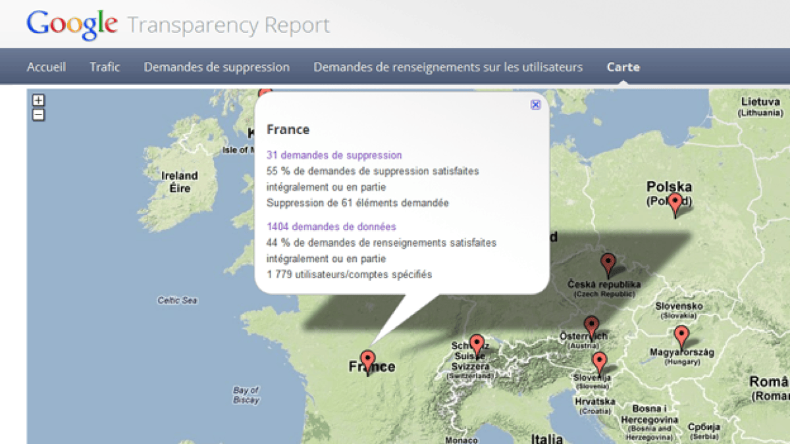
Task: Click the 'Lietuva (Lithuania)' map label
Action: point(760,107)
